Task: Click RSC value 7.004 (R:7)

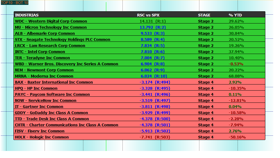Action: [x=152, y=58]
